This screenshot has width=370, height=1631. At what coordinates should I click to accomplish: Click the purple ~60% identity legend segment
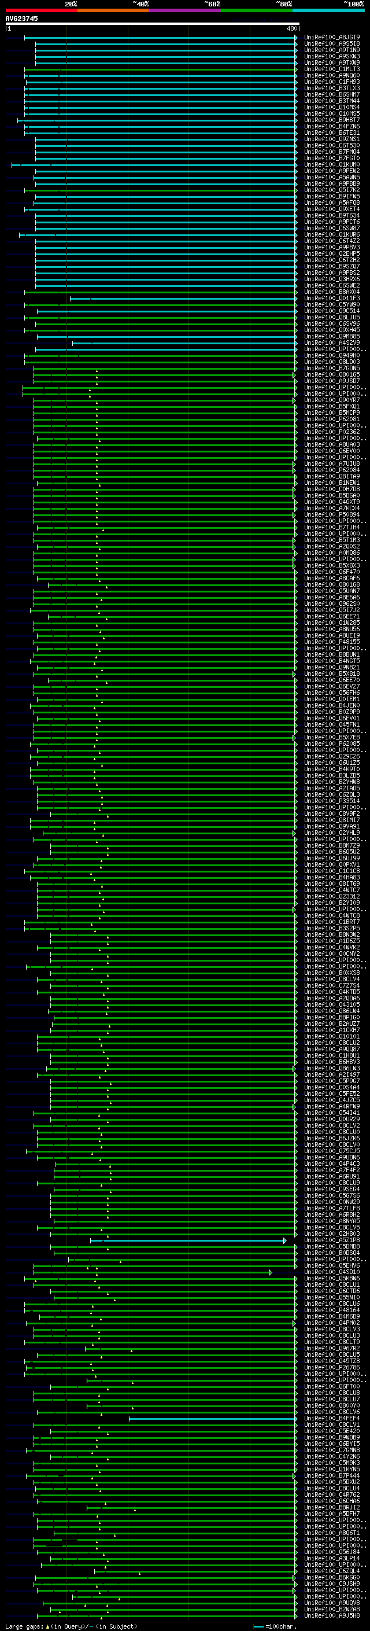pos(184,10)
